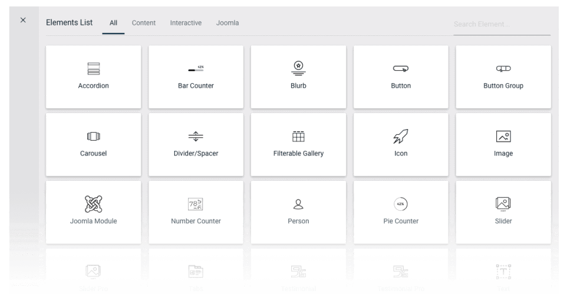This screenshot has height=294, width=567.
Task: Select the Carousel element icon
Action: pyautogui.click(x=93, y=136)
